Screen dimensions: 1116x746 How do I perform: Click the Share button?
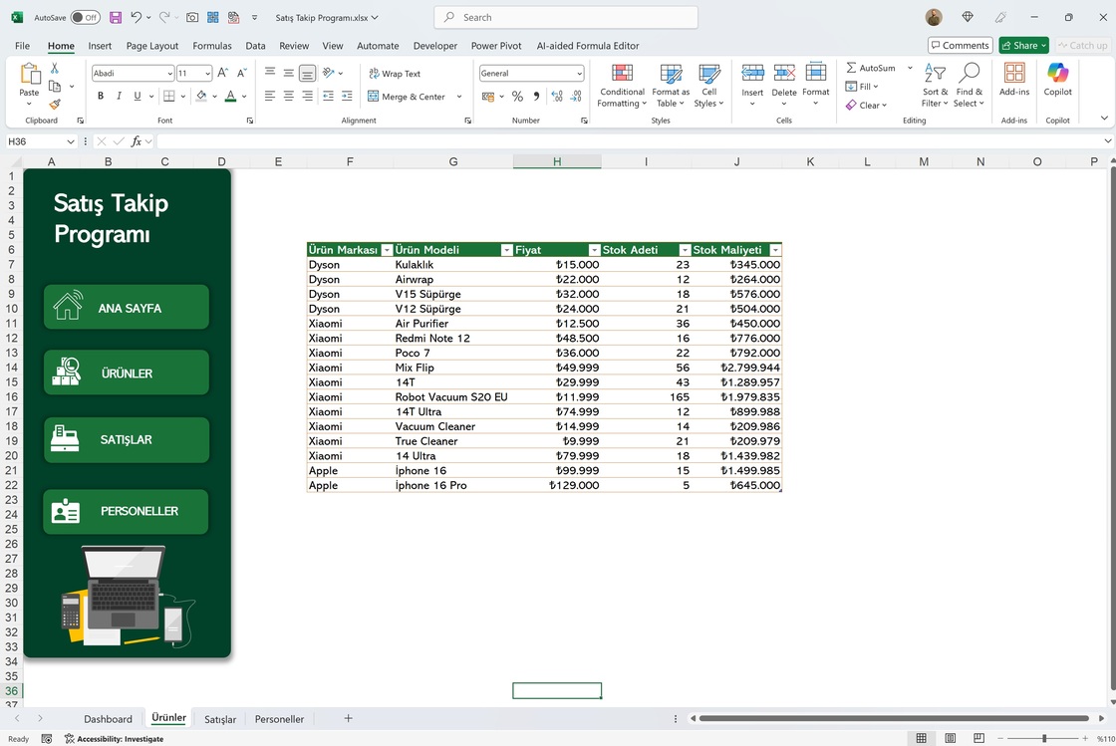1023,46
